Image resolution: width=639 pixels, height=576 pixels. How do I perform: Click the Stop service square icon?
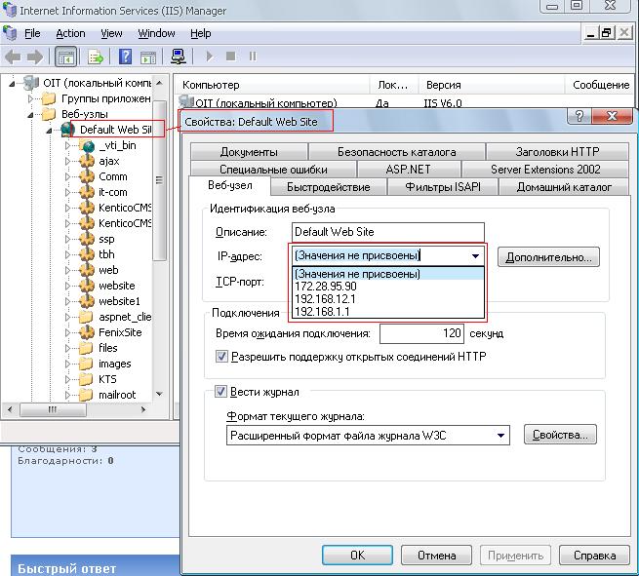pos(230,56)
